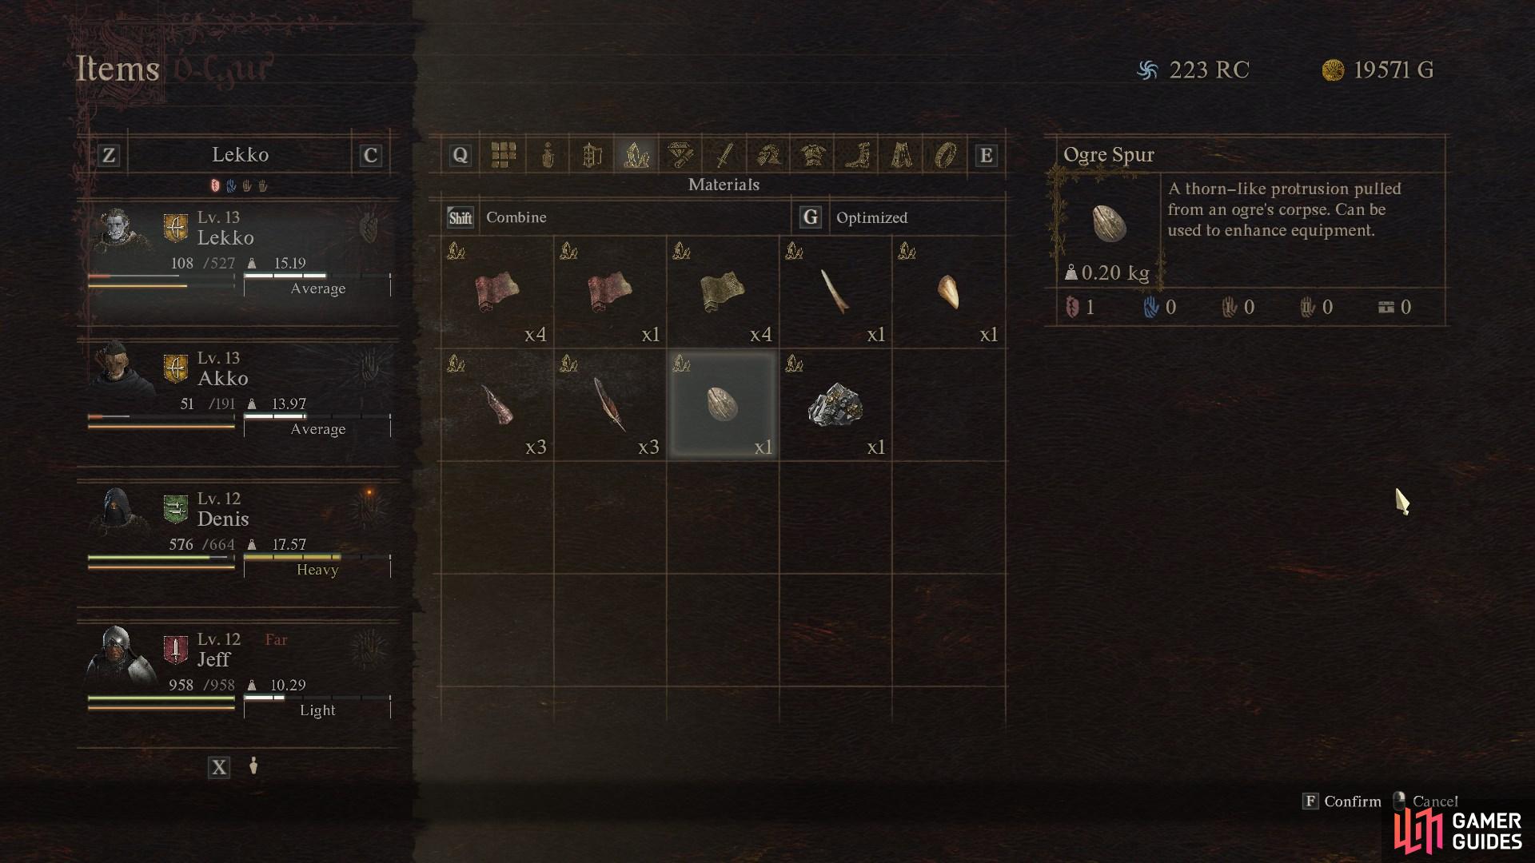
Task: Click the X character status prompt
Action: 218,768
